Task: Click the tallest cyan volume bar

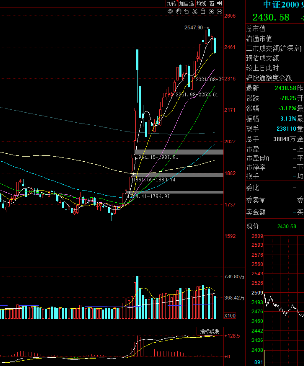Action: (137, 297)
